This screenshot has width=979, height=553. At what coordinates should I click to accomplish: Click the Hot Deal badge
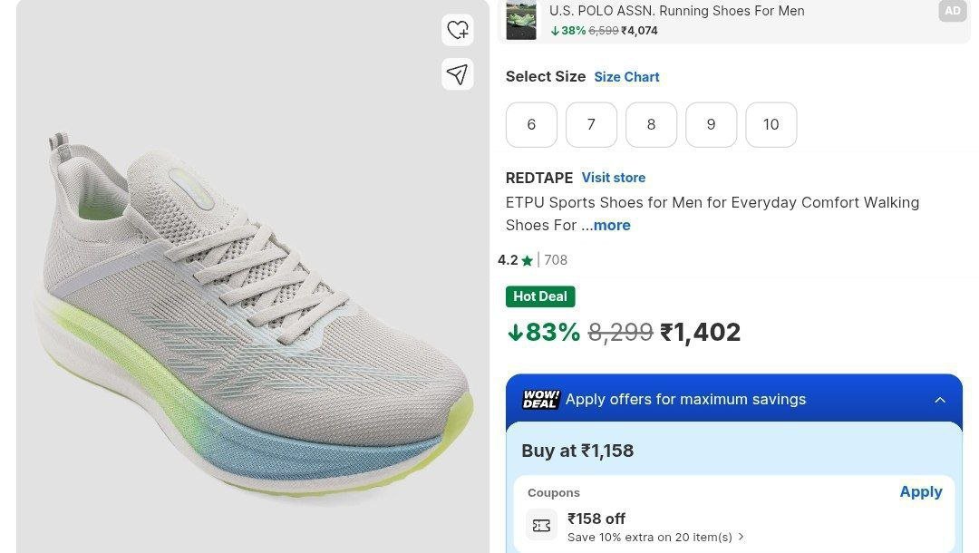[540, 296]
